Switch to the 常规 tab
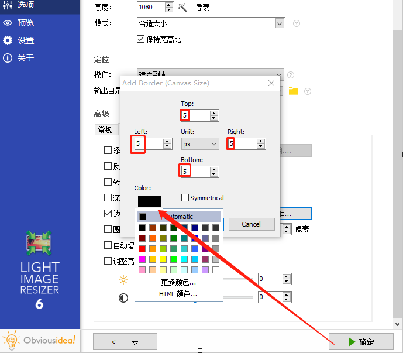The height and width of the screenshot is (353, 403). click(105, 130)
